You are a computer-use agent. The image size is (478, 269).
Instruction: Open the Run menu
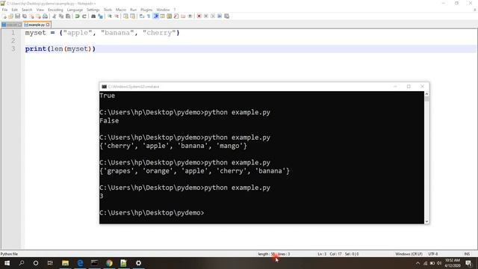point(133,10)
